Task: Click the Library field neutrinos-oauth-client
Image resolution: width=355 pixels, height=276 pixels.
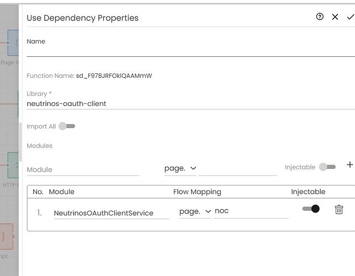Action: (191, 104)
